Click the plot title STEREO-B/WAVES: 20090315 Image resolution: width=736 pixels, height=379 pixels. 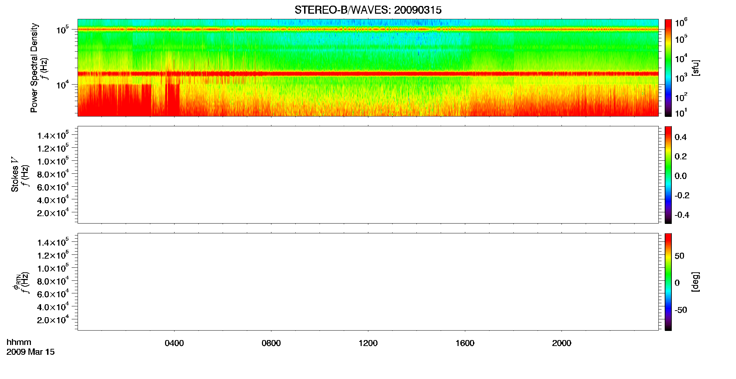[x=368, y=10]
